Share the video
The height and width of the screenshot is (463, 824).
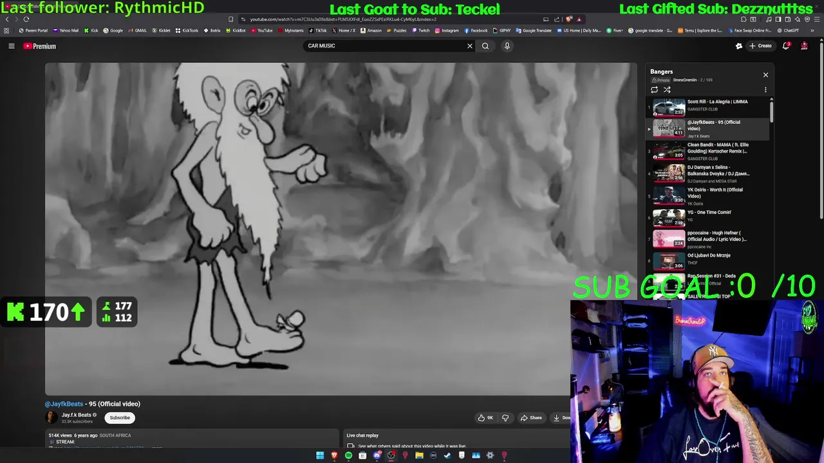coord(531,418)
